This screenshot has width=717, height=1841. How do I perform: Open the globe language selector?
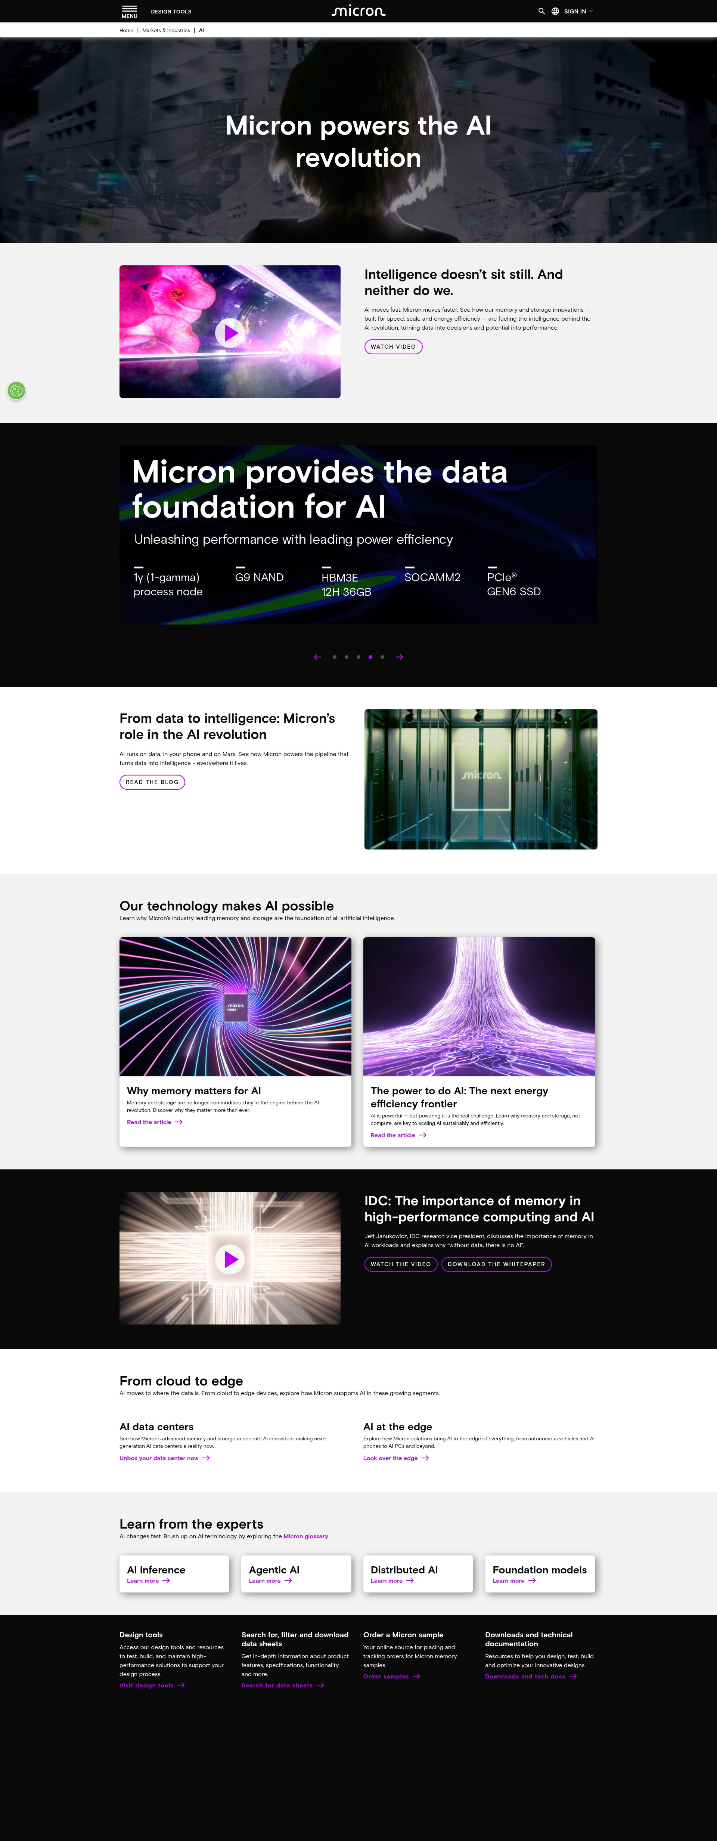click(555, 12)
